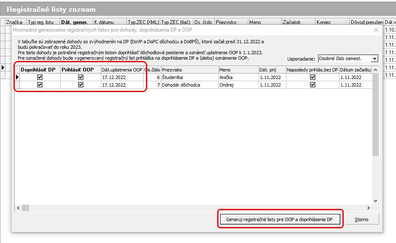Select row indicator arrow for first row

17,77
